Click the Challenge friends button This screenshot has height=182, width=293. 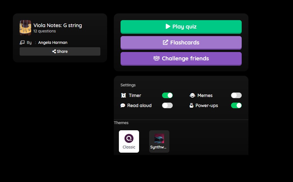point(181,59)
